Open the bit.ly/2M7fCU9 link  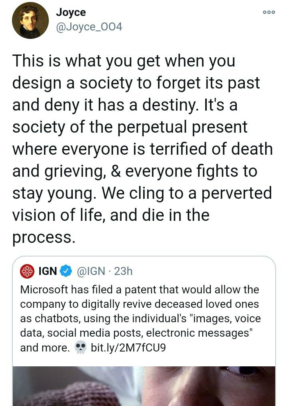[x=128, y=347]
